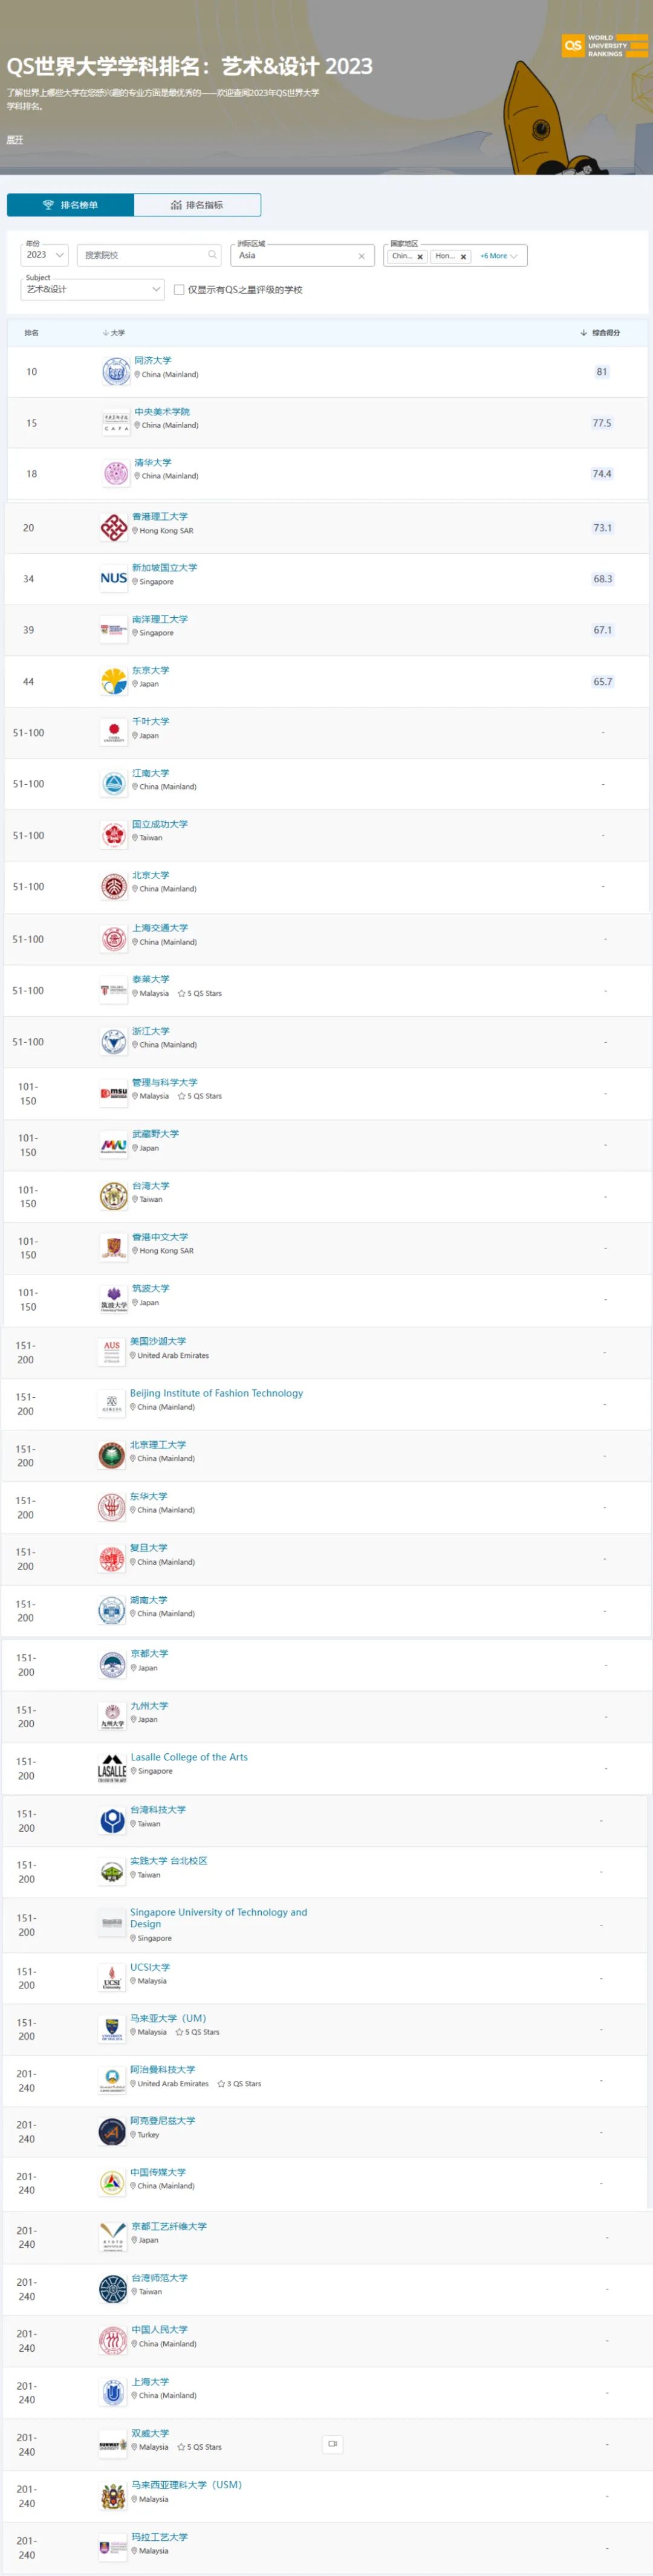This screenshot has height=2576, width=653.
Task: Click Lasalle College of the Arts logo
Action: [x=112, y=1769]
